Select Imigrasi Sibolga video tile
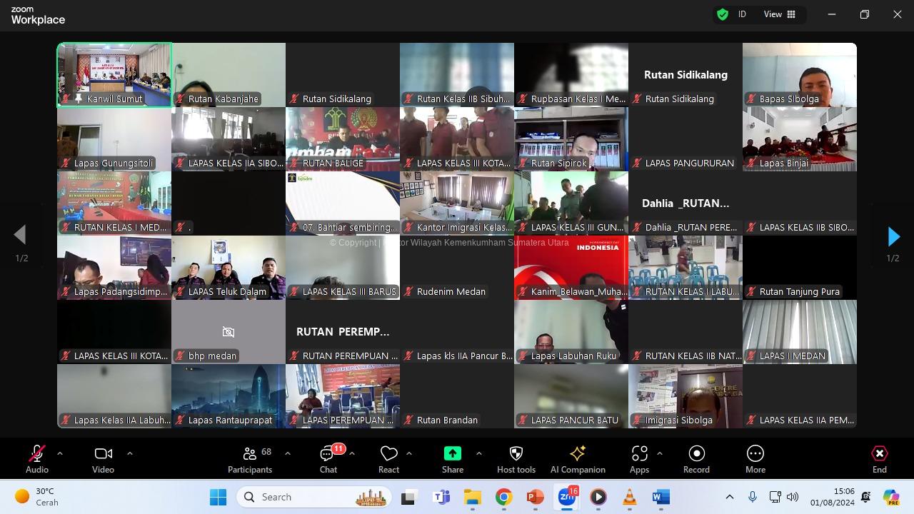This screenshot has height=514, width=914. pos(685,396)
